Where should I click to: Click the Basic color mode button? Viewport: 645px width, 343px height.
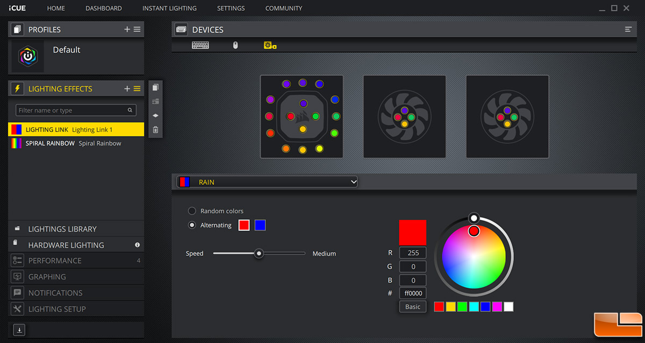(x=413, y=306)
